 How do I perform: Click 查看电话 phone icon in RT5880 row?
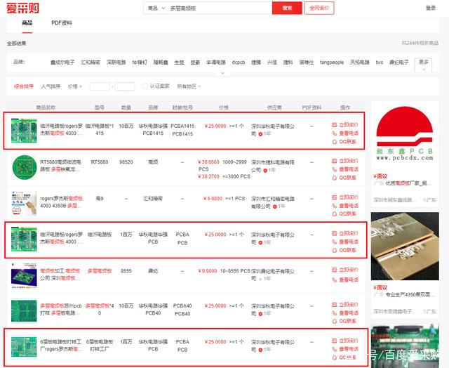(x=334, y=169)
